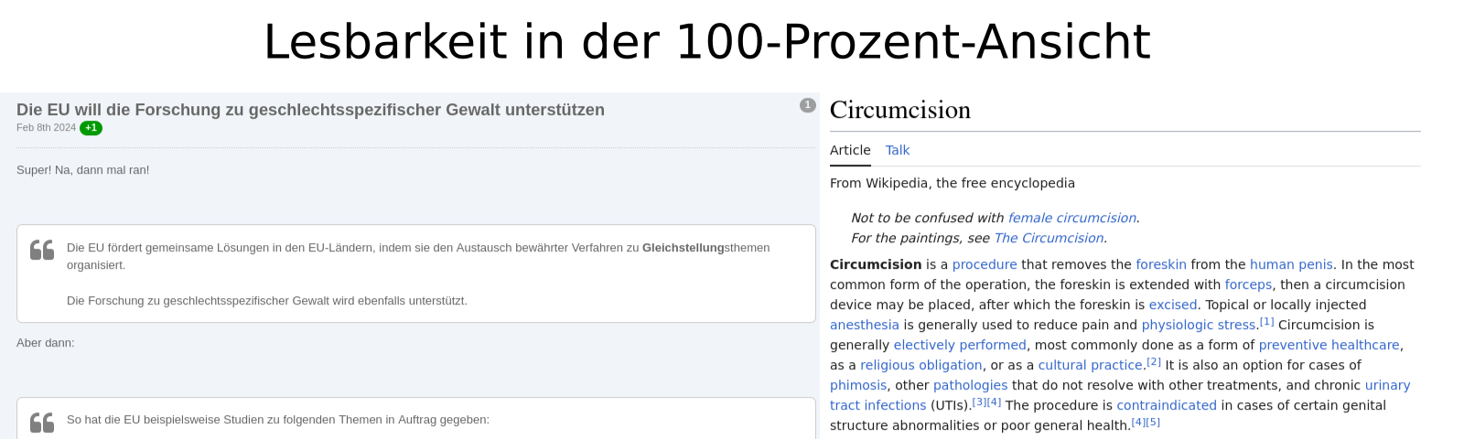Click the excised link
1464x439 pixels.
tap(1173, 305)
